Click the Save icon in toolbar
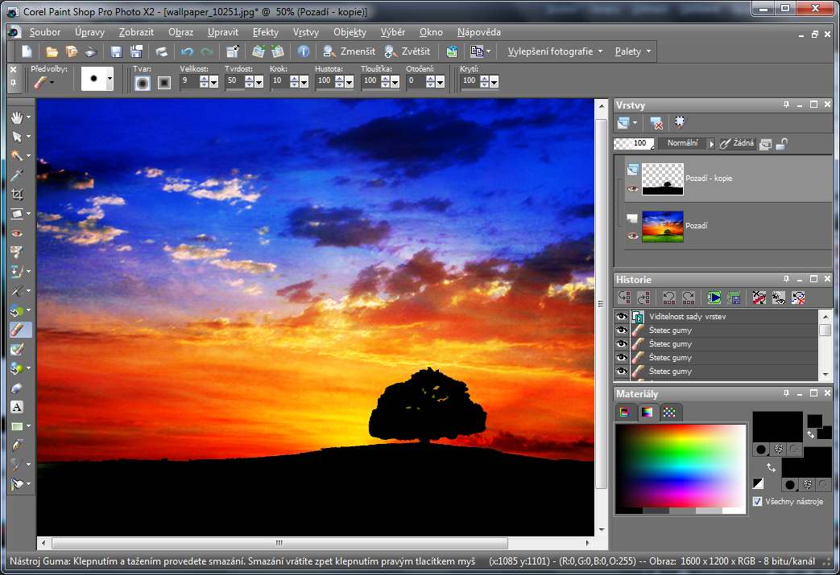The height and width of the screenshot is (575, 840). click(116, 51)
